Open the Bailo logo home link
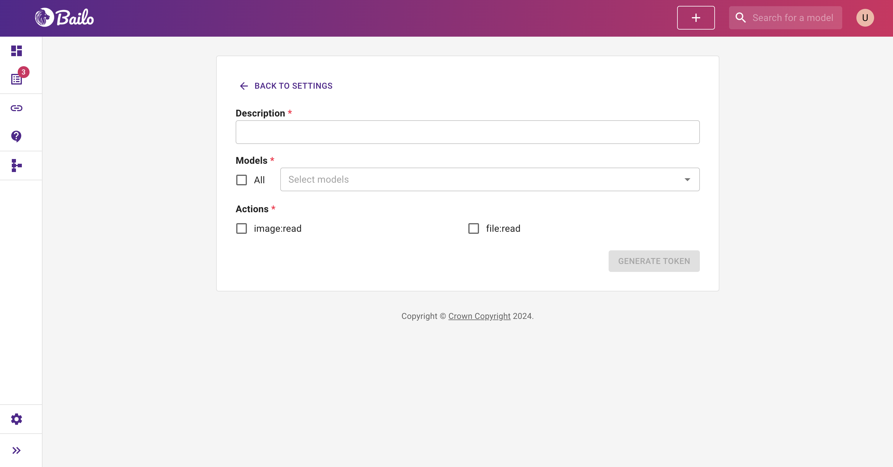This screenshot has width=893, height=467. point(64,17)
